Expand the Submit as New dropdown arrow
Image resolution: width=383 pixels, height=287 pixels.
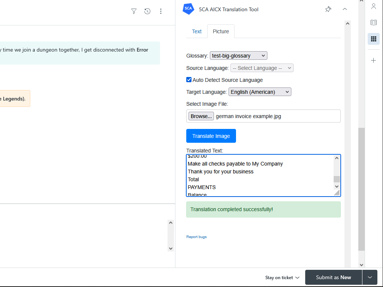coord(370,277)
